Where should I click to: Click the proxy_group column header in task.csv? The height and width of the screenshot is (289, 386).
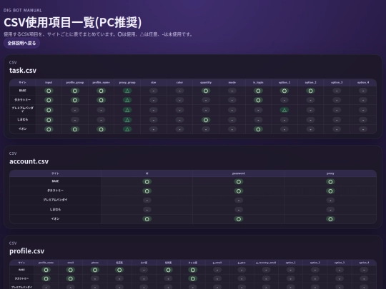click(x=127, y=83)
